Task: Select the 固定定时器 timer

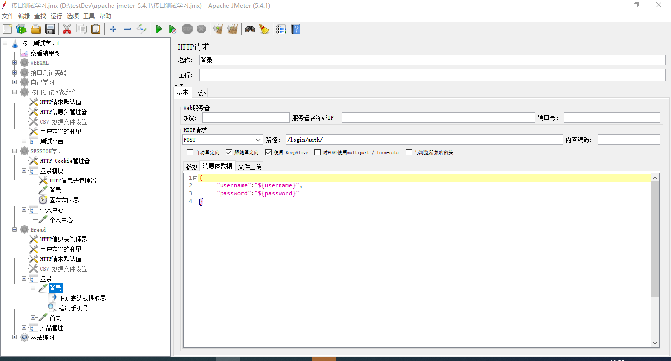Action: tap(64, 200)
